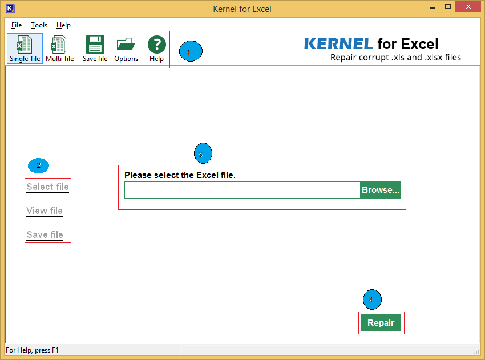This screenshot has width=485, height=360.
Task: Click the Save file toolbar icon
Action: tap(95, 48)
